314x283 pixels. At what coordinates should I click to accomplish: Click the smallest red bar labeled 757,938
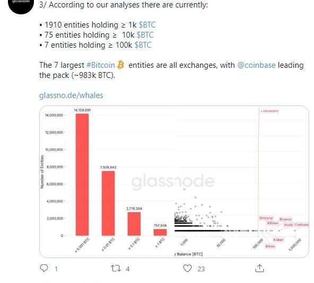point(160,232)
